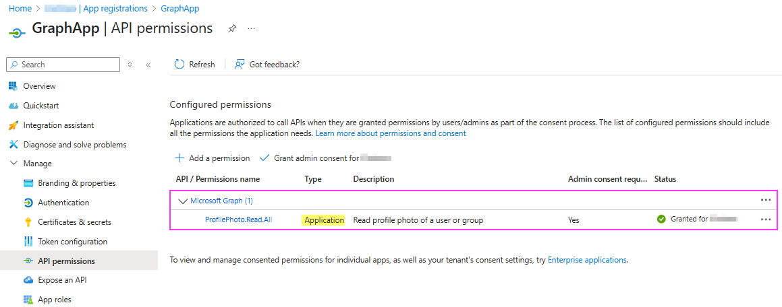Collapse the Microsoft Graph (1) group chevron
This screenshot has width=782, height=307.
click(x=183, y=201)
